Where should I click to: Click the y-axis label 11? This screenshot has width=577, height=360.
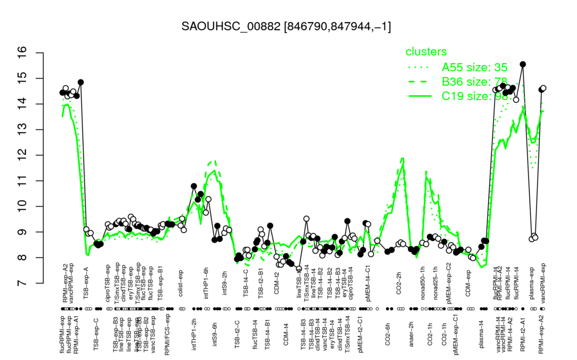point(23,181)
